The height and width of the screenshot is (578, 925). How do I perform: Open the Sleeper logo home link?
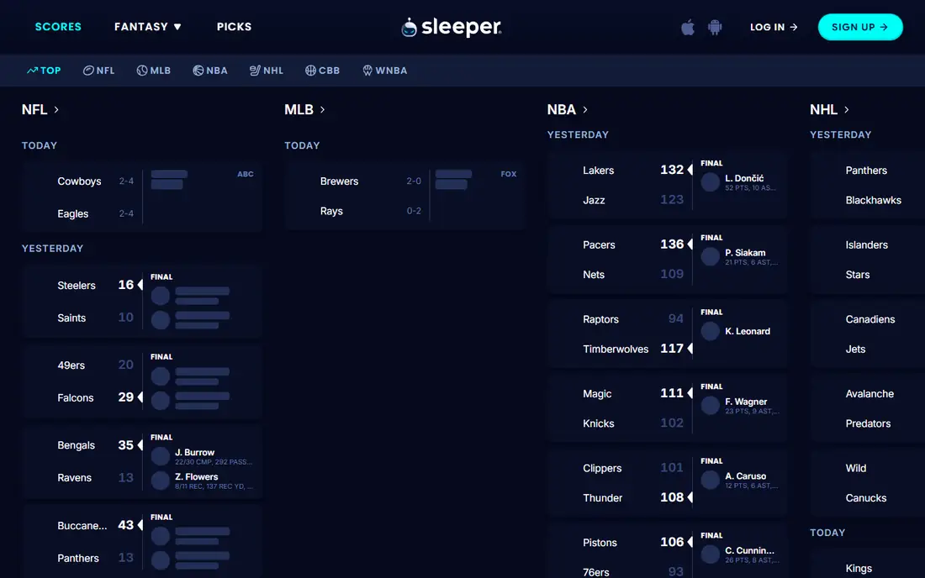452,27
